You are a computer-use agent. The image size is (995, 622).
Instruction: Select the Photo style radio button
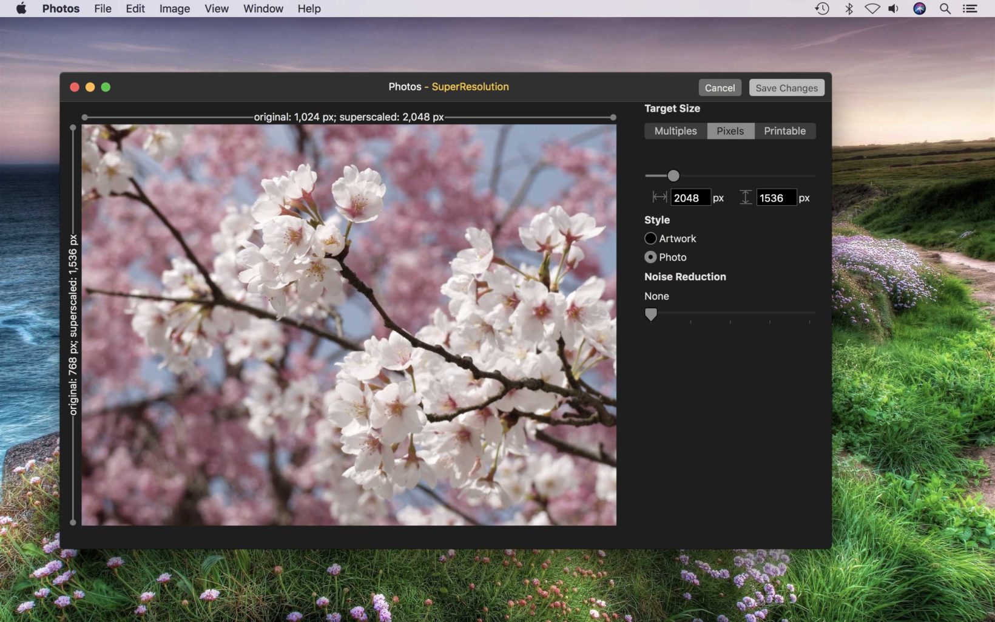650,257
